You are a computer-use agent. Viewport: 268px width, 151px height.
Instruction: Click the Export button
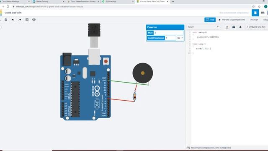point(254,20)
